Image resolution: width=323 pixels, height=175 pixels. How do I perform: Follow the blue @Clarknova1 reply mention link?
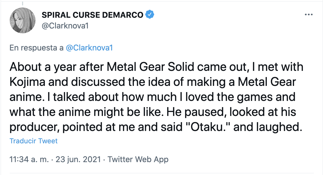(x=89, y=48)
